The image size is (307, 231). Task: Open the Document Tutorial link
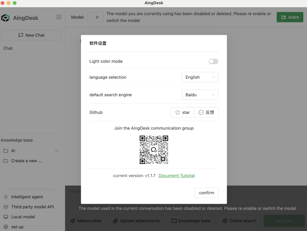pyautogui.click(x=177, y=175)
